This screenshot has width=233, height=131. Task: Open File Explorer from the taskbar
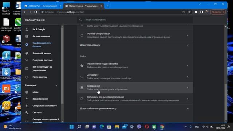click(x=116, y=127)
